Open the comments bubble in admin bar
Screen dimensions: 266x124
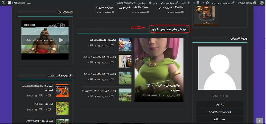pos(197,3)
